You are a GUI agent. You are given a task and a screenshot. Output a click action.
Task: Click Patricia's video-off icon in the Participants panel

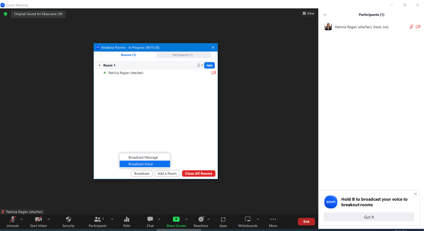418,27
